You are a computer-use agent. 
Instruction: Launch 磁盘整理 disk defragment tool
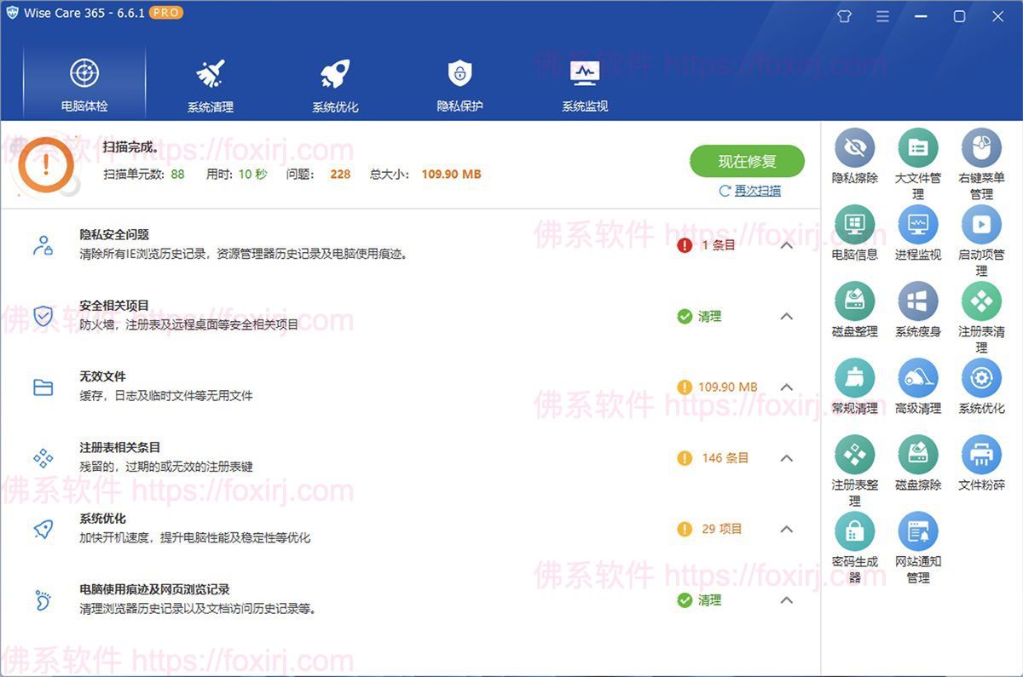coord(853,302)
